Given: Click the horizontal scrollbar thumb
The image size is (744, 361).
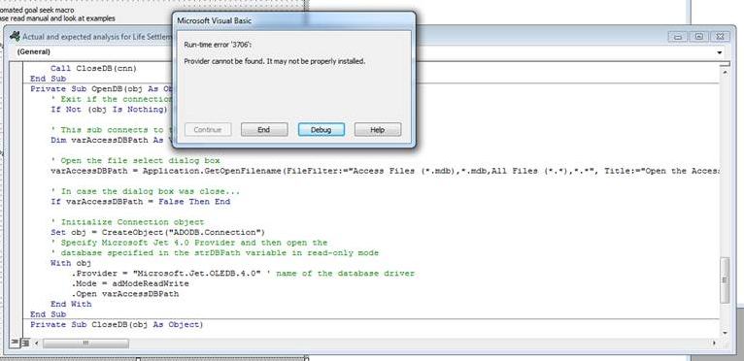Looking at the screenshot, I should [x=85, y=343].
